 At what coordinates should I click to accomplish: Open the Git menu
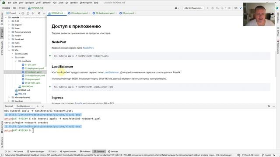coord(67,3)
